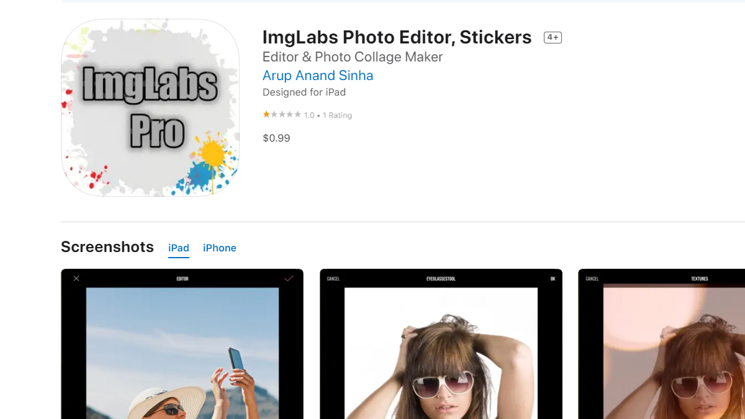Click the "Editor & Photo Collage Maker" subtitle

pyautogui.click(x=353, y=57)
